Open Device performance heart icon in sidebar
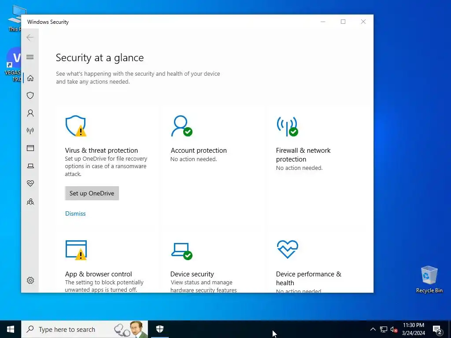 click(x=30, y=184)
